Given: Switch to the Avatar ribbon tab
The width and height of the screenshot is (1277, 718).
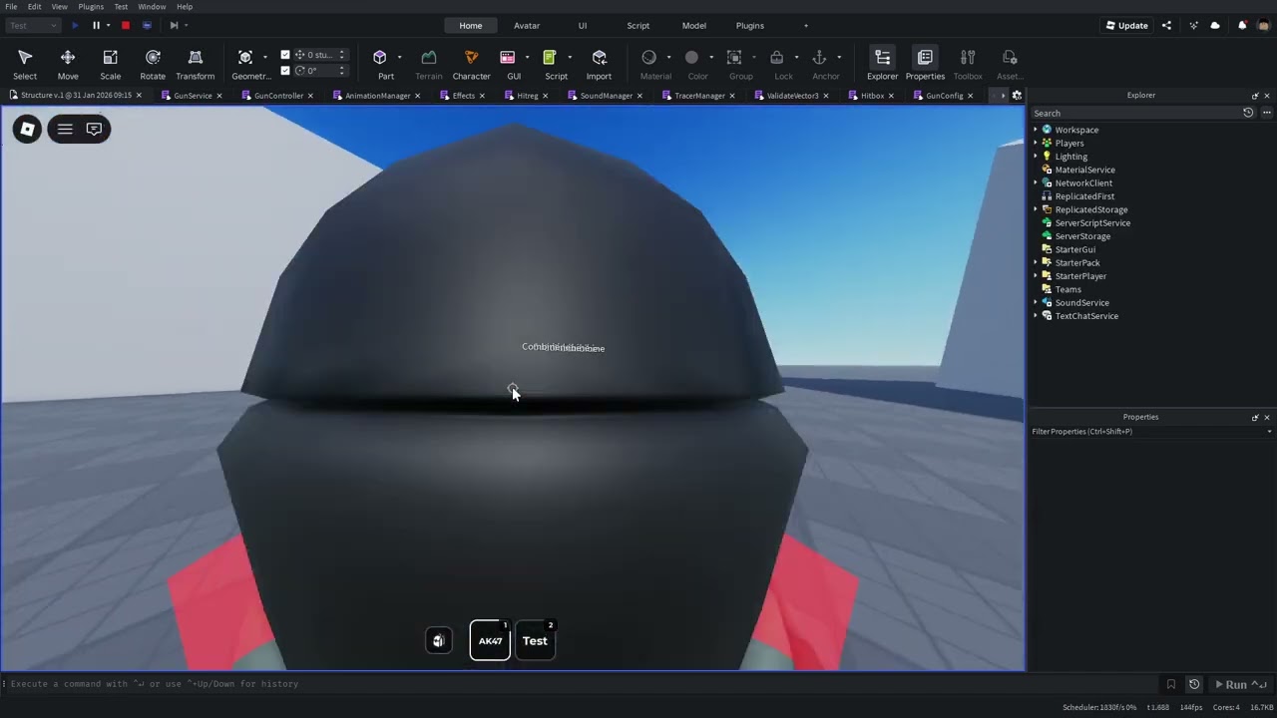Looking at the screenshot, I should pyautogui.click(x=527, y=25).
